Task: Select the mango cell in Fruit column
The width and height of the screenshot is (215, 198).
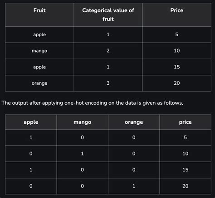Action: [x=39, y=51]
